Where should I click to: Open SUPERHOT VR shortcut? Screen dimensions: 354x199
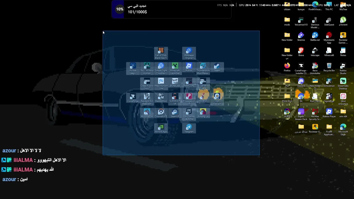coord(175,99)
